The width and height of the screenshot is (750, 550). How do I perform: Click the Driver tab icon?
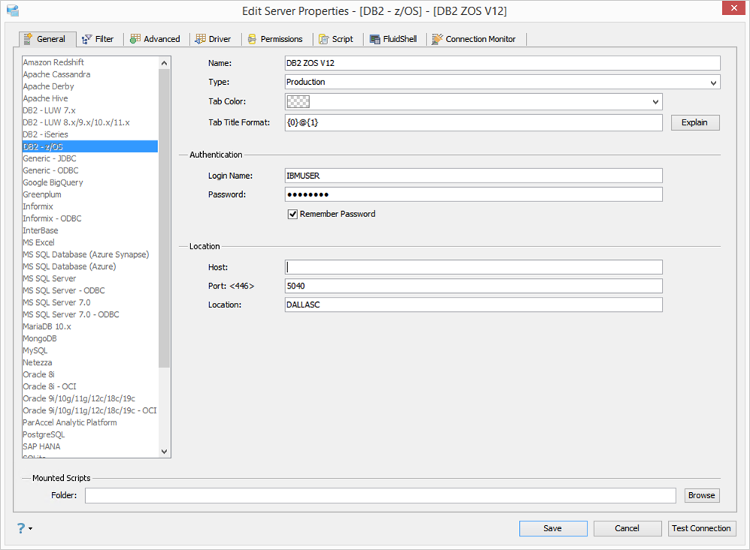pos(201,39)
